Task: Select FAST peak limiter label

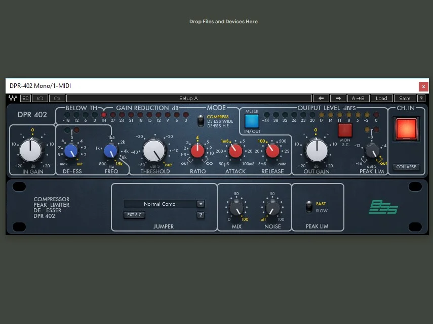Action: pyautogui.click(x=321, y=204)
